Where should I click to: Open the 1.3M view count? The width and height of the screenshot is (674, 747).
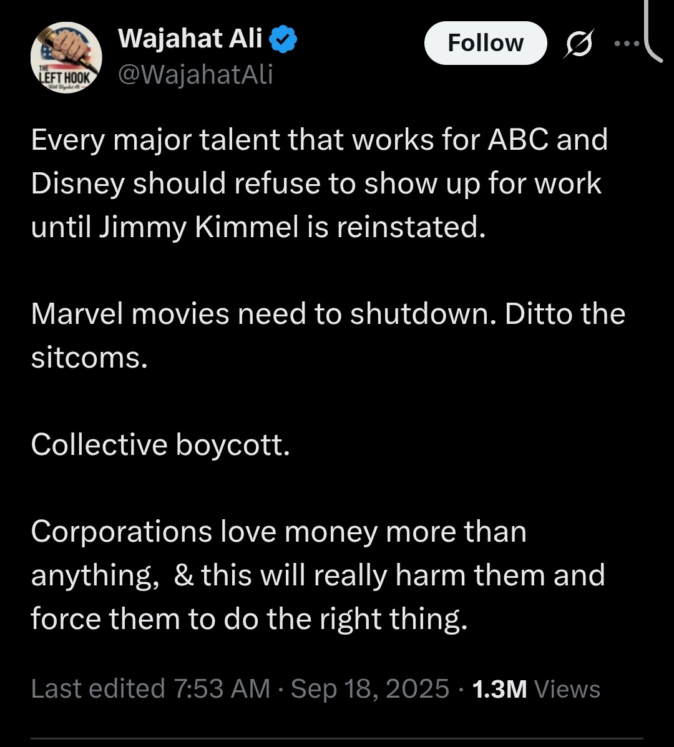(500, 689)
